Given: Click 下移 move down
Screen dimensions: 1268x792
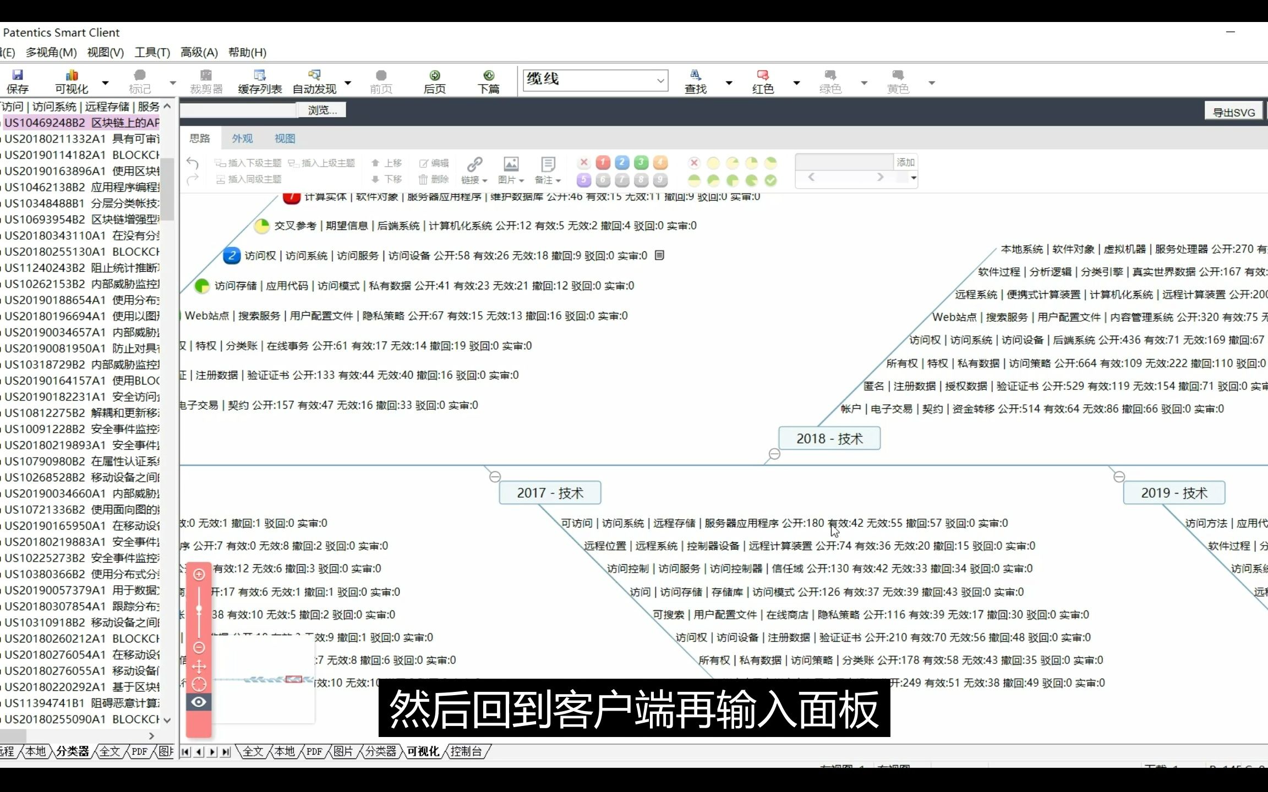Looking at the screenshot, I should click(387, 179).
